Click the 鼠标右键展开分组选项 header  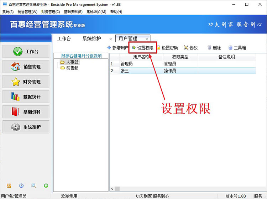[82, 56]
